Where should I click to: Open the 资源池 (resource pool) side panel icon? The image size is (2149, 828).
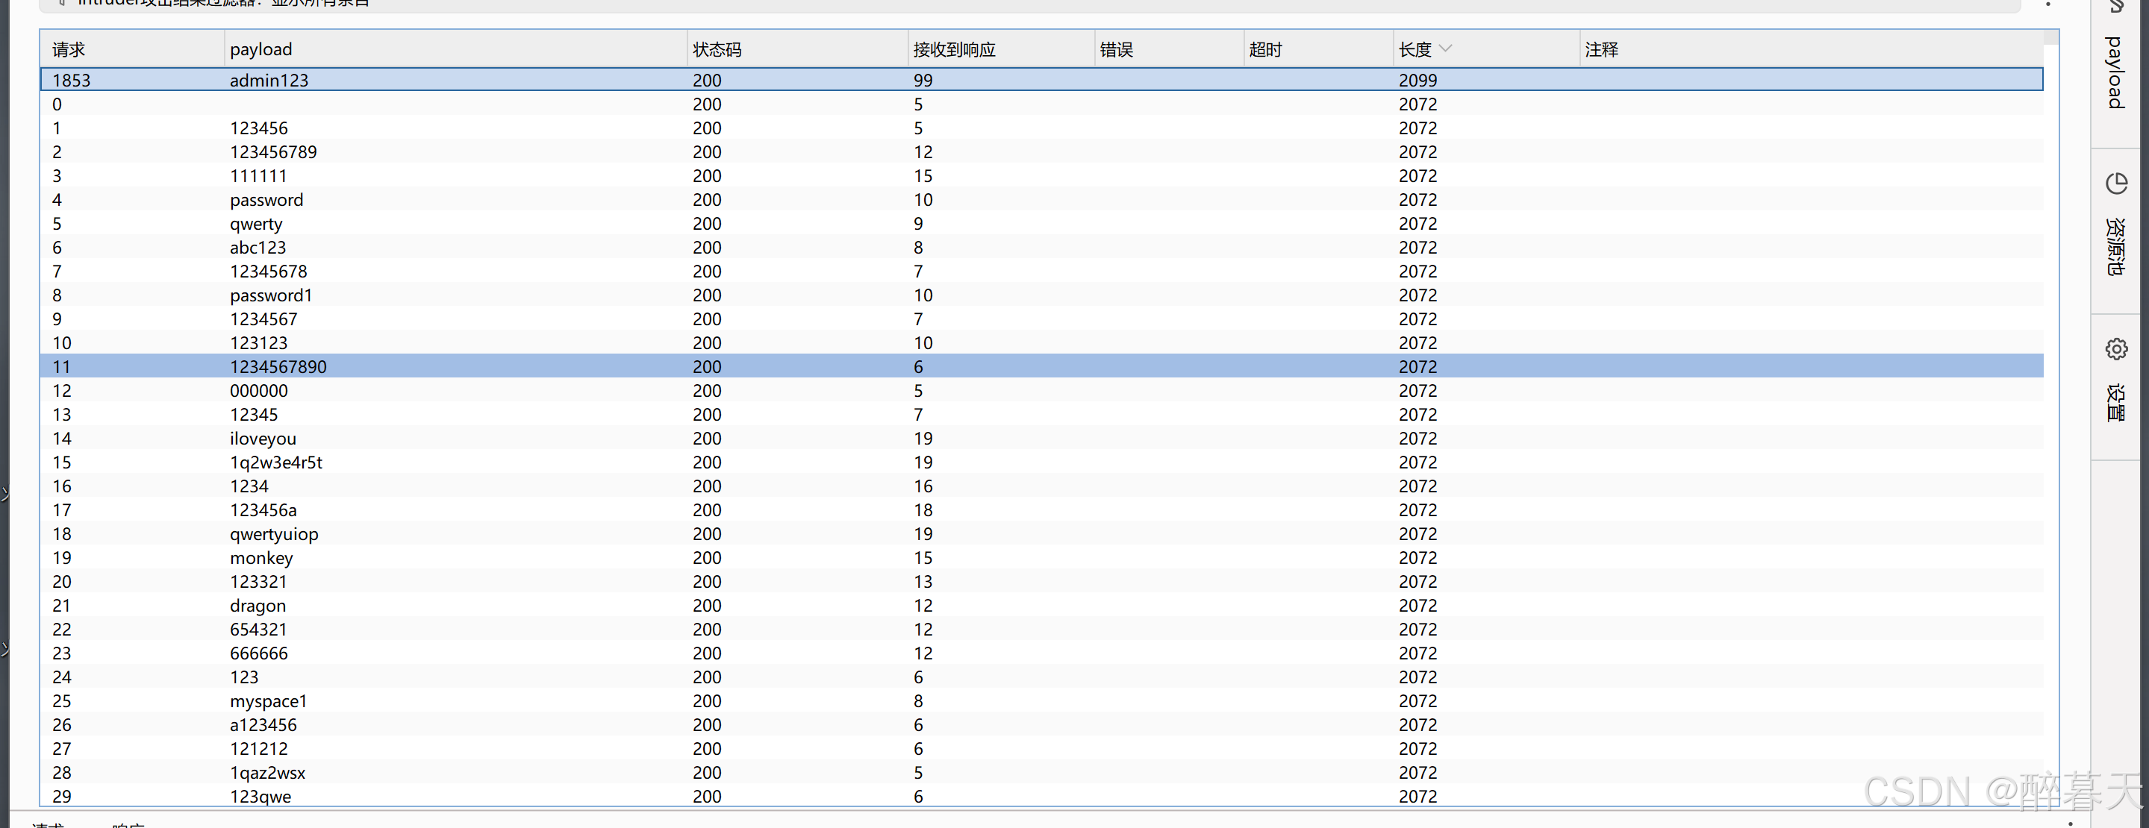point(2115,184)
